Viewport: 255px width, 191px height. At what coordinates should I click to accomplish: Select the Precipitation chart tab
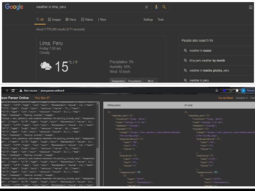(135, 81)
